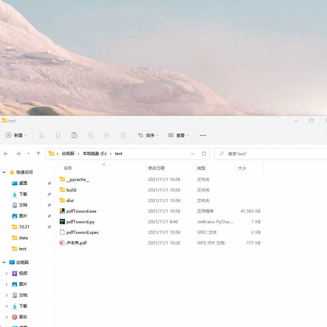Click 此电脑 in the breadcrumb path
The height and width of the screenshot is (327, 327).
pyautogui.click(x=68, y=154)
